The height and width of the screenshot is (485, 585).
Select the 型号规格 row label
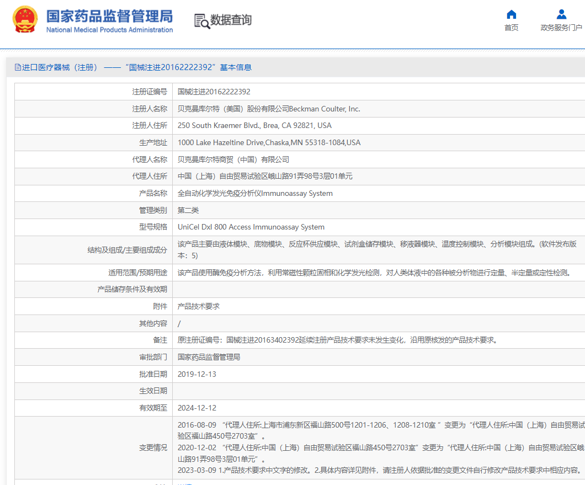pyautogui.click(x=153, y=227)
